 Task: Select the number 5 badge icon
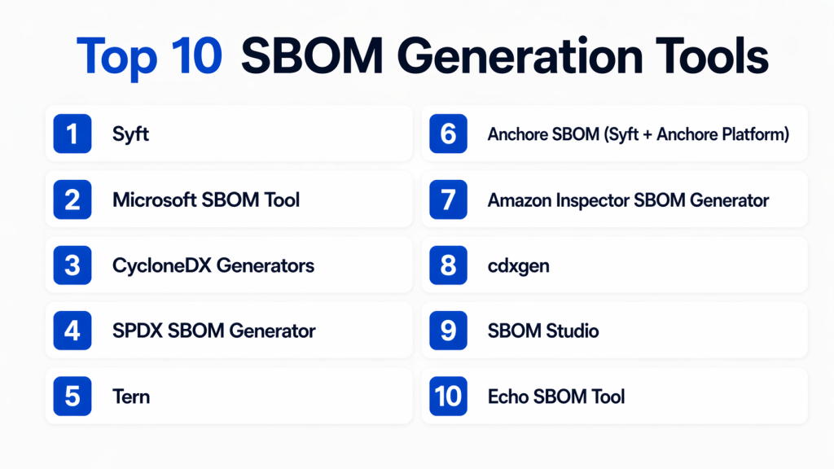coord(72,397)
